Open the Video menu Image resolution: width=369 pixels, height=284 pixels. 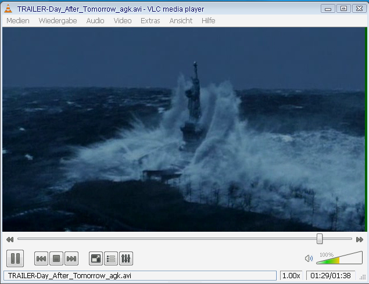point(123,21)
